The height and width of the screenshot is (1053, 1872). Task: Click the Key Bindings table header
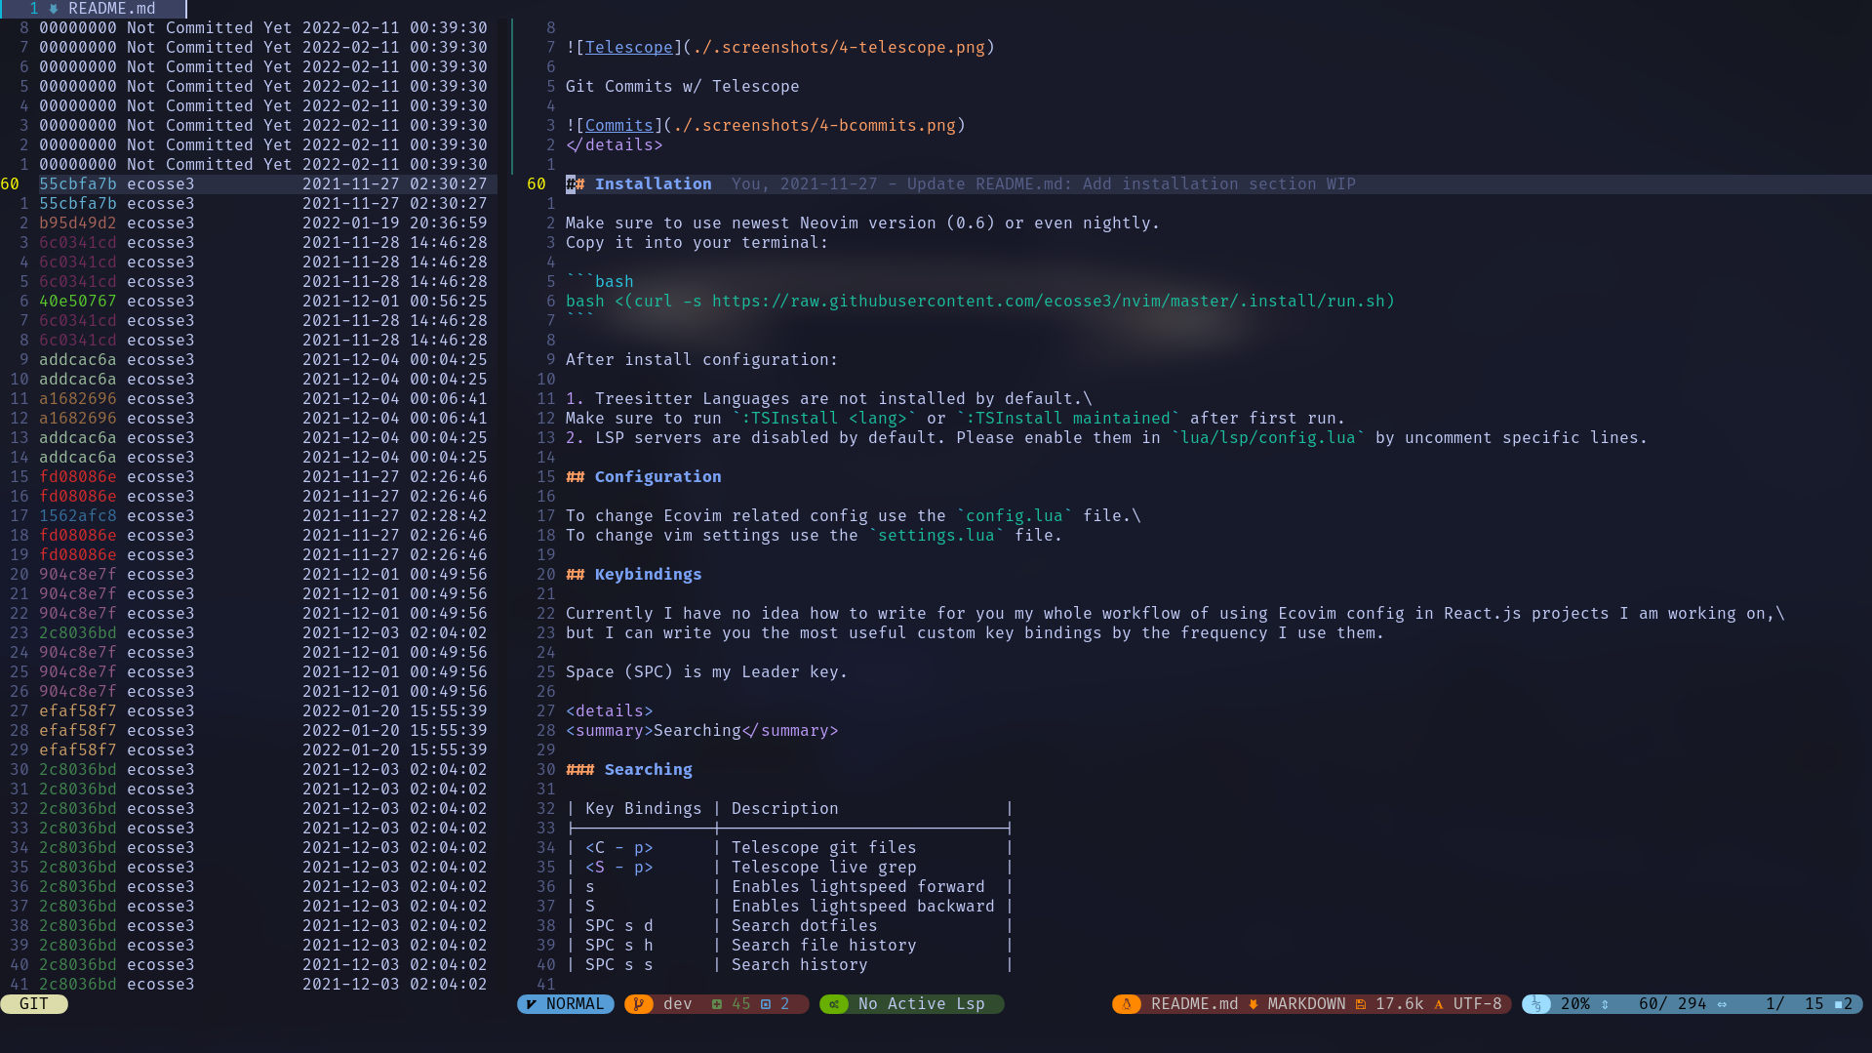(x=644, y=809)
